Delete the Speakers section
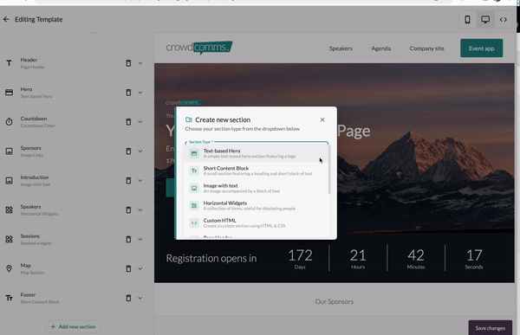 [128, 209]
